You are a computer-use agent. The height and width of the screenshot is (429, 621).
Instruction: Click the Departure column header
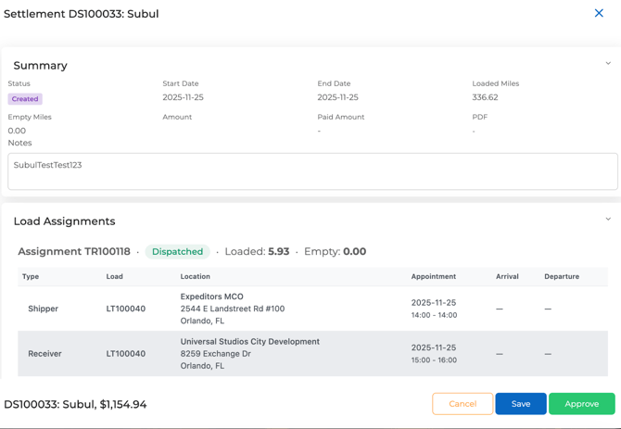pos(562,276)
